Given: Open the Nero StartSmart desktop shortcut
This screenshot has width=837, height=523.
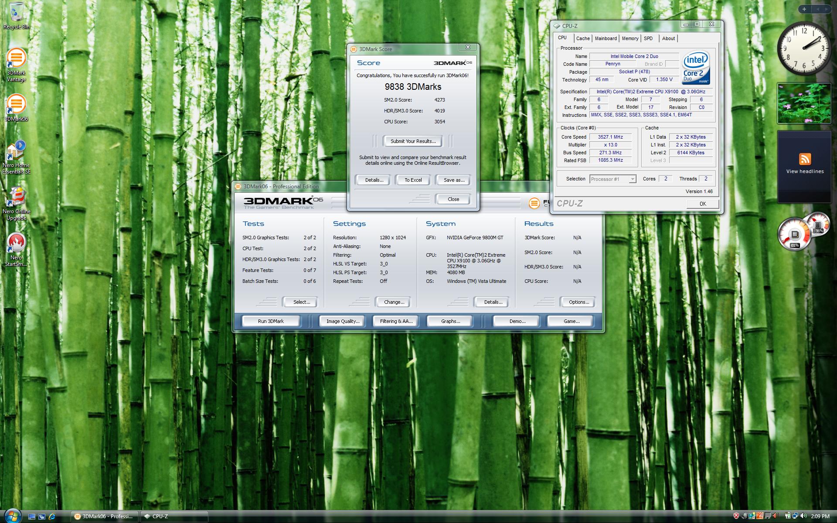Looking at the screenshot, I should point(16,249).
